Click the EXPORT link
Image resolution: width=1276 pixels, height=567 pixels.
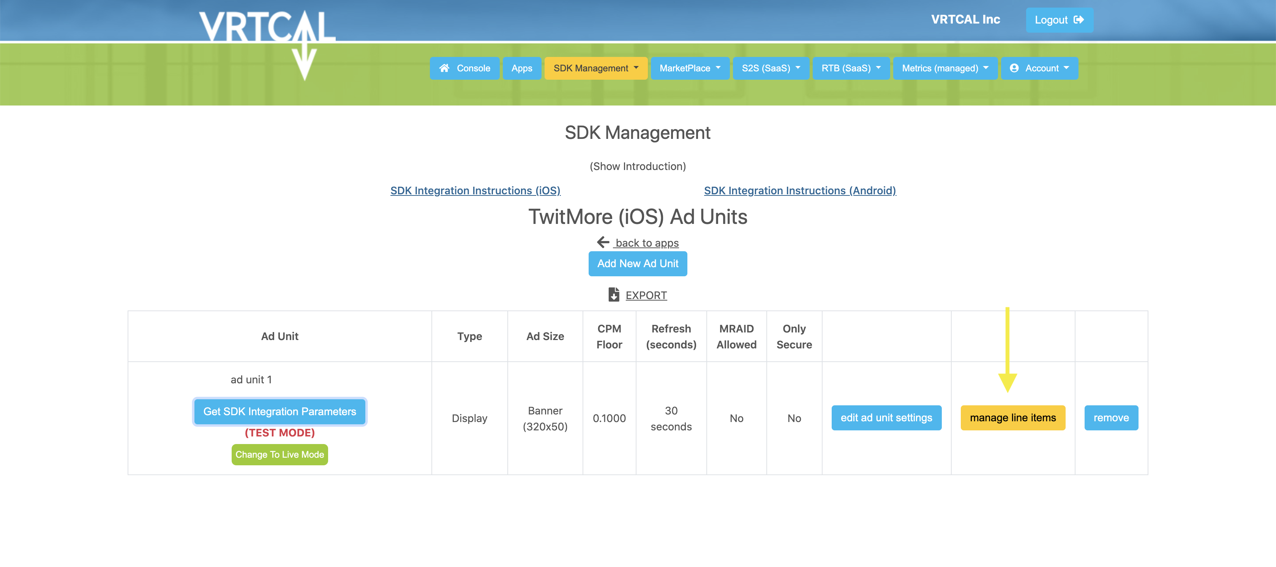point(646,295)
